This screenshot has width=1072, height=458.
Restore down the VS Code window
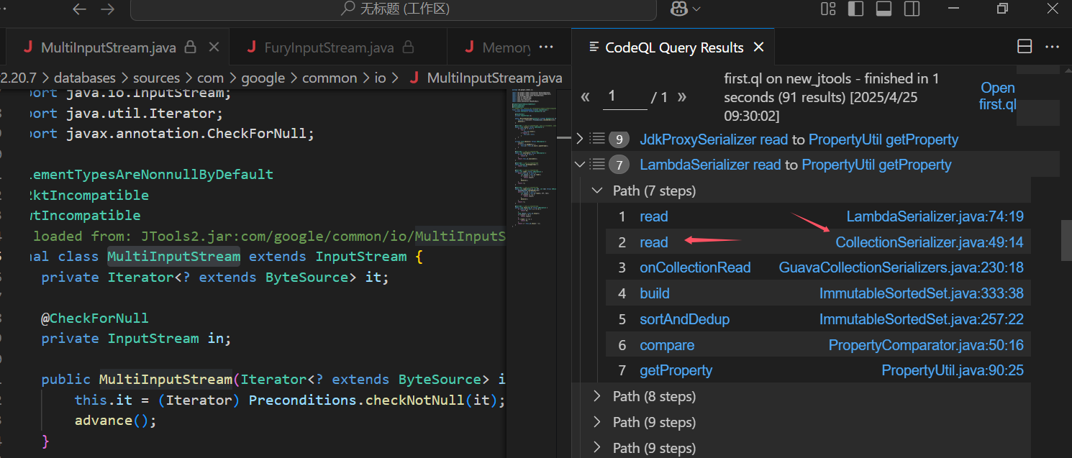(1001, 9)
